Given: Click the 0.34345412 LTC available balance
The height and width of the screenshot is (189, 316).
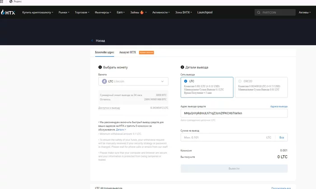Looking at the screenshot, I should 159,108.
